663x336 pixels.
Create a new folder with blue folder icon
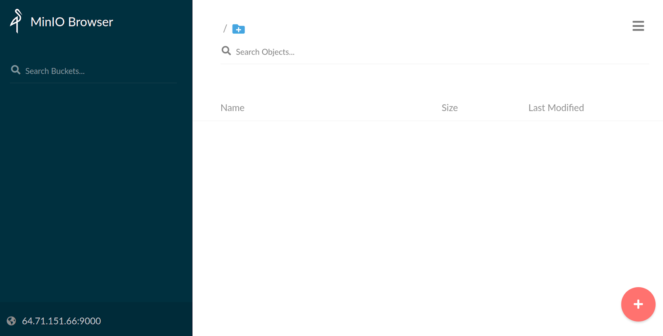point(238,29)
